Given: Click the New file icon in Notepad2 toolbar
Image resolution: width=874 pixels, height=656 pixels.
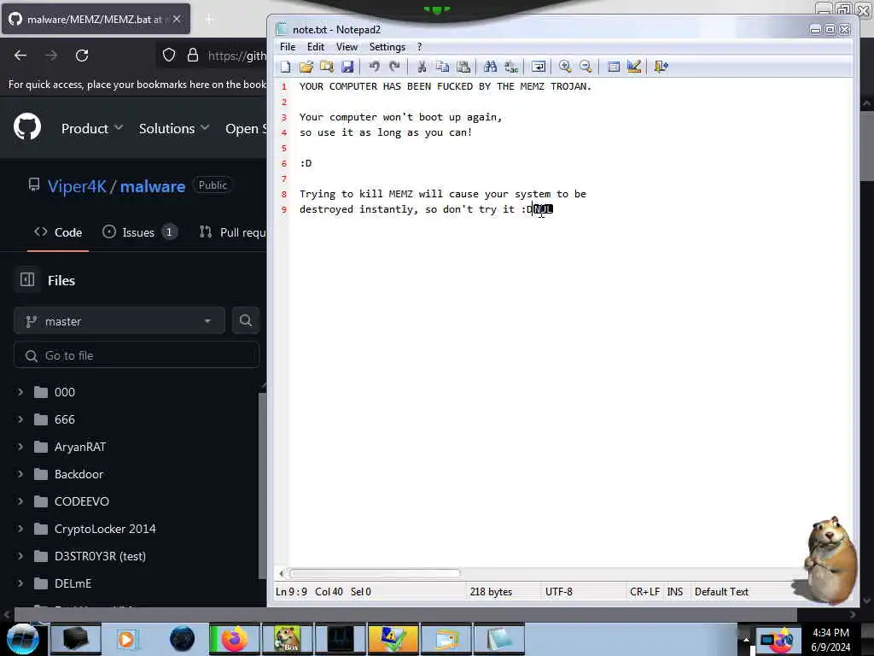Looking at the screenshot, I should (285, 67).
